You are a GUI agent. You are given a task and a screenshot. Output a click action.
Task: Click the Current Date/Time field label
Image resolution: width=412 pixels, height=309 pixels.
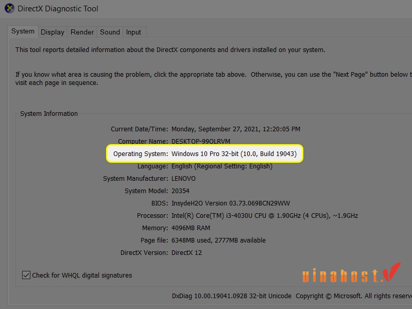(x=139, y=129)
